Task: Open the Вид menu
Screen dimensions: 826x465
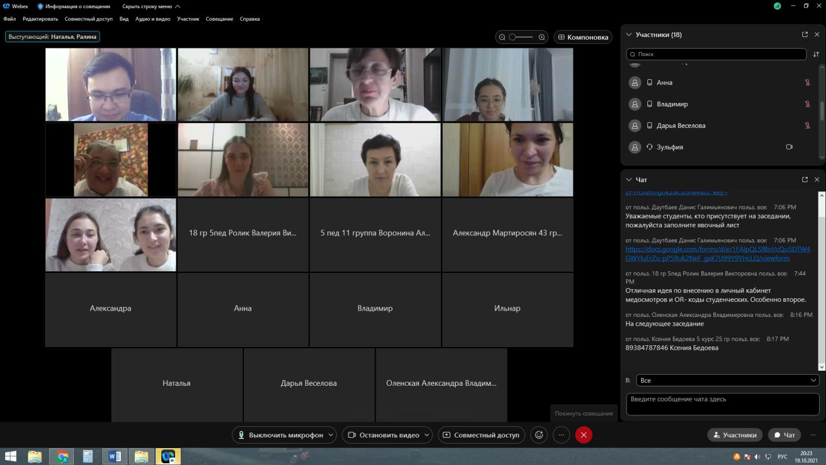Action: [124, 19]
